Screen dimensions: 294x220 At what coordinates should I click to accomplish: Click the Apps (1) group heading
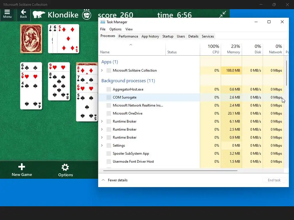[x=110, y=62]
